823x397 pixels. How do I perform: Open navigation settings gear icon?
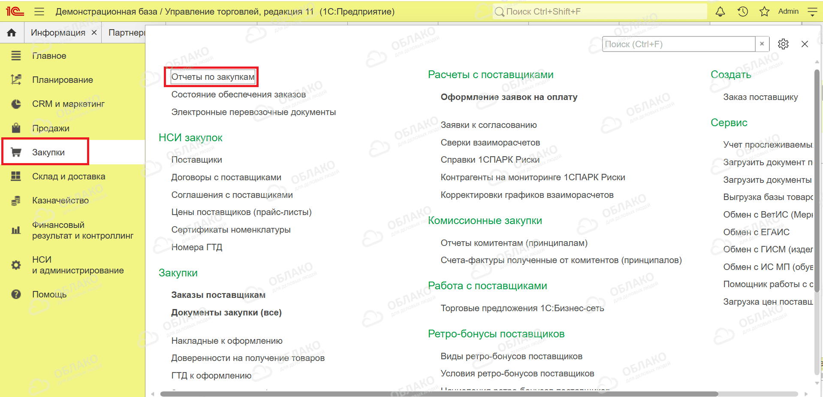(783, 44)
